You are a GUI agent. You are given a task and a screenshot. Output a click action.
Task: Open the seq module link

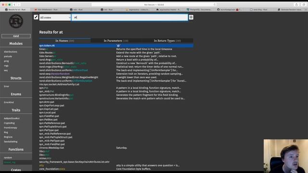[6, 71]
